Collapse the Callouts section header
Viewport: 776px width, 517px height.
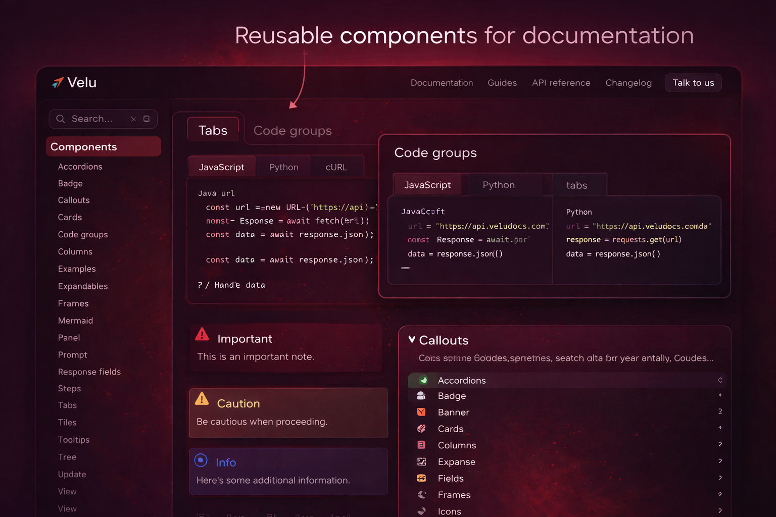tap(411, 340)
